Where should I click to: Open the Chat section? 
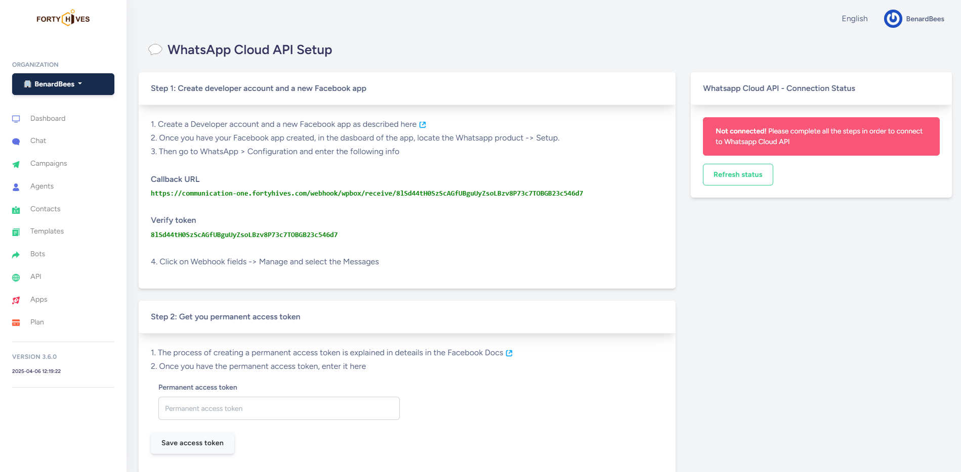click(38, 140)
